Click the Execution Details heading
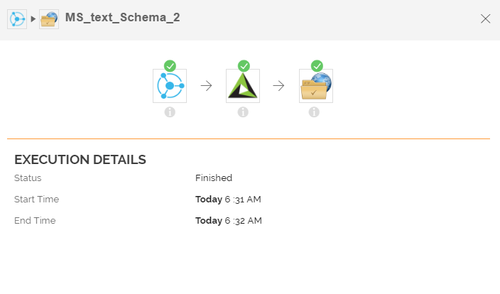Image resolution: width=500 pixels, height=294 pixels. click(80, 160)
